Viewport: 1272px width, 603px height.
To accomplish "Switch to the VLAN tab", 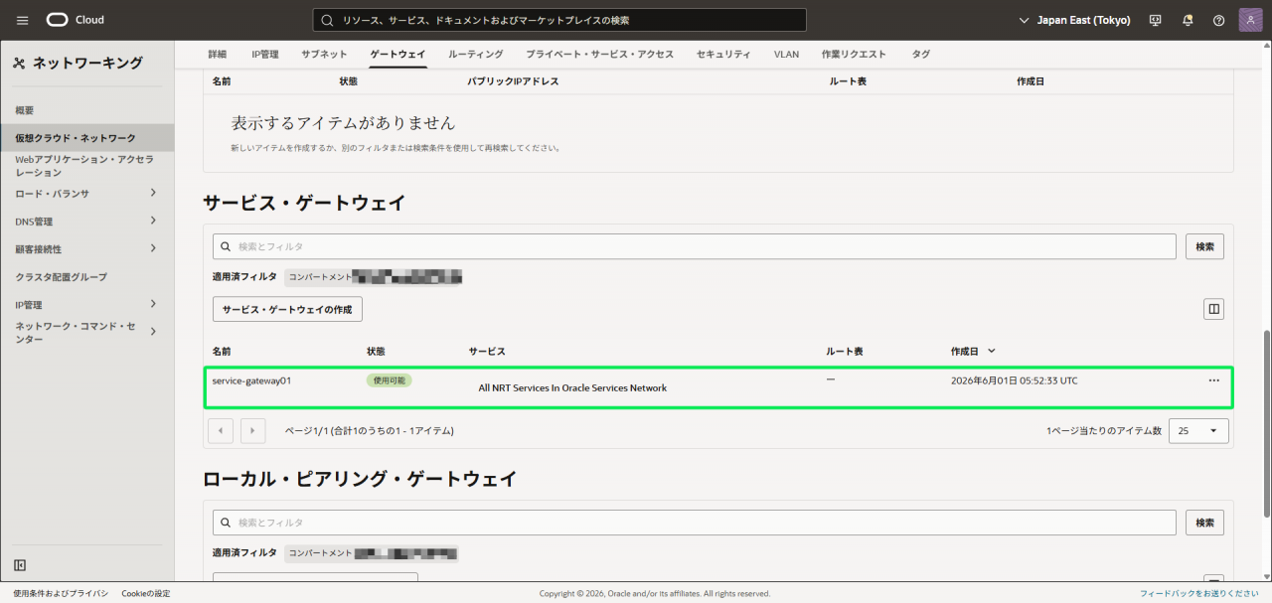I will click(x=786, y=54).
